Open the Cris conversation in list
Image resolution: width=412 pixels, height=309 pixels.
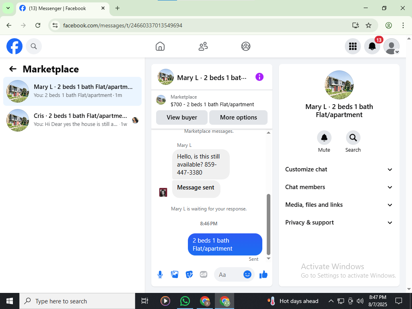tap(72, 120)
